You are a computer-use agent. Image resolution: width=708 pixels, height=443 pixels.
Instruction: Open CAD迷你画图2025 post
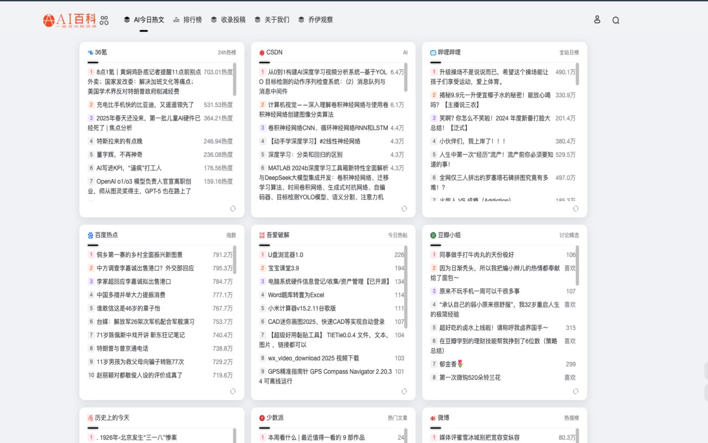pos(326,321)
